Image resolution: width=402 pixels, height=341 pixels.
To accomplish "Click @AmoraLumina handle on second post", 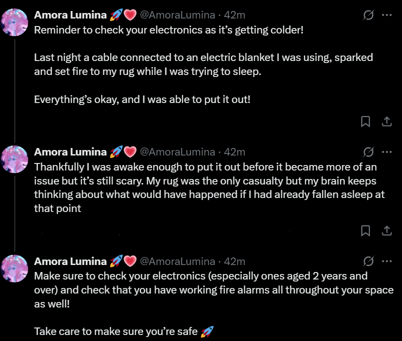I will coord(177,151).
